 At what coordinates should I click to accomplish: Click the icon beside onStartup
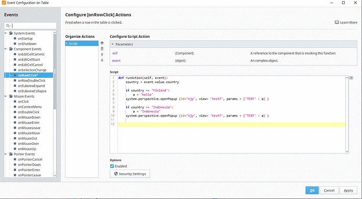pyautogui.click(x=15, y=39)
